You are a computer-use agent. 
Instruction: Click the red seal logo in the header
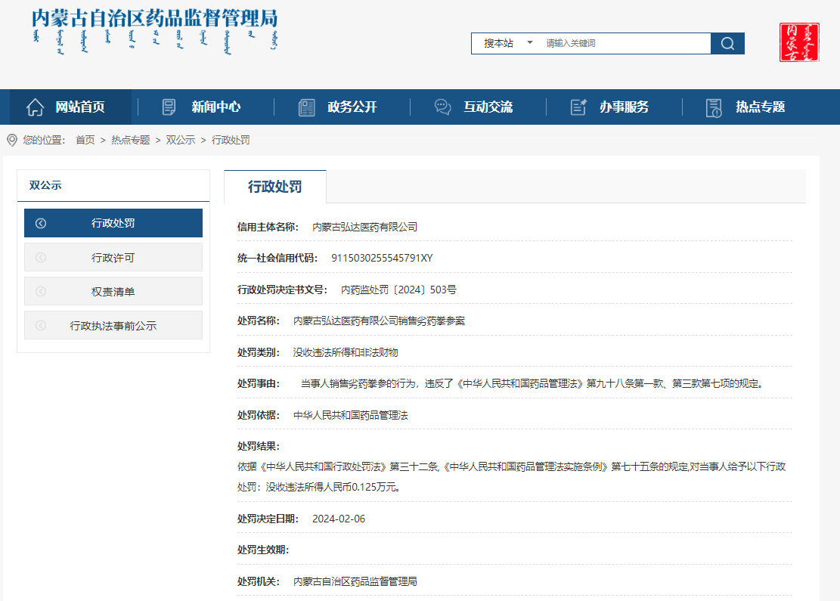[x=799, y=42]
